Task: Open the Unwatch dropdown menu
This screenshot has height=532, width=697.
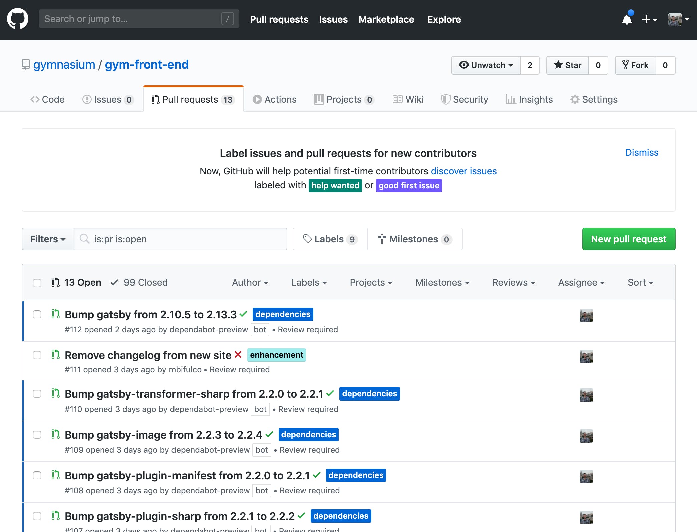Action: coord(486,65)
